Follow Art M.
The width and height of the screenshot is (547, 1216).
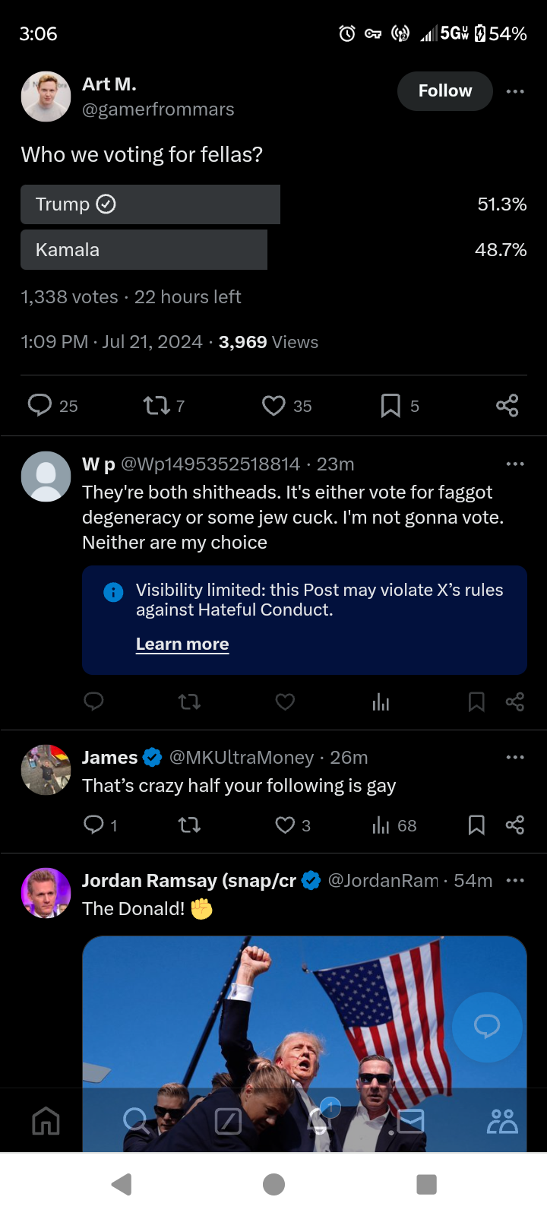444,91
